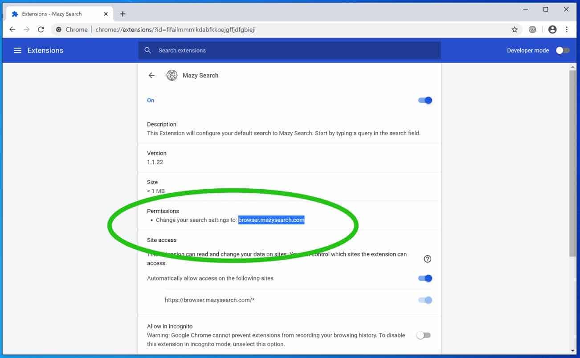Click the browser back arrow

(x=12, y=29)
